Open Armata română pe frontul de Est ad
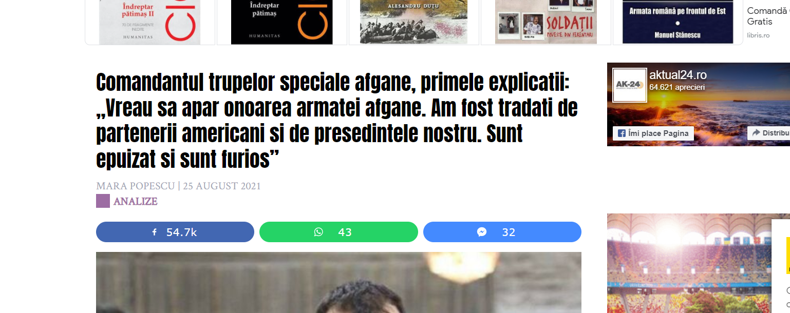Viewport: 790px width, 313px height. click(678, 22)
